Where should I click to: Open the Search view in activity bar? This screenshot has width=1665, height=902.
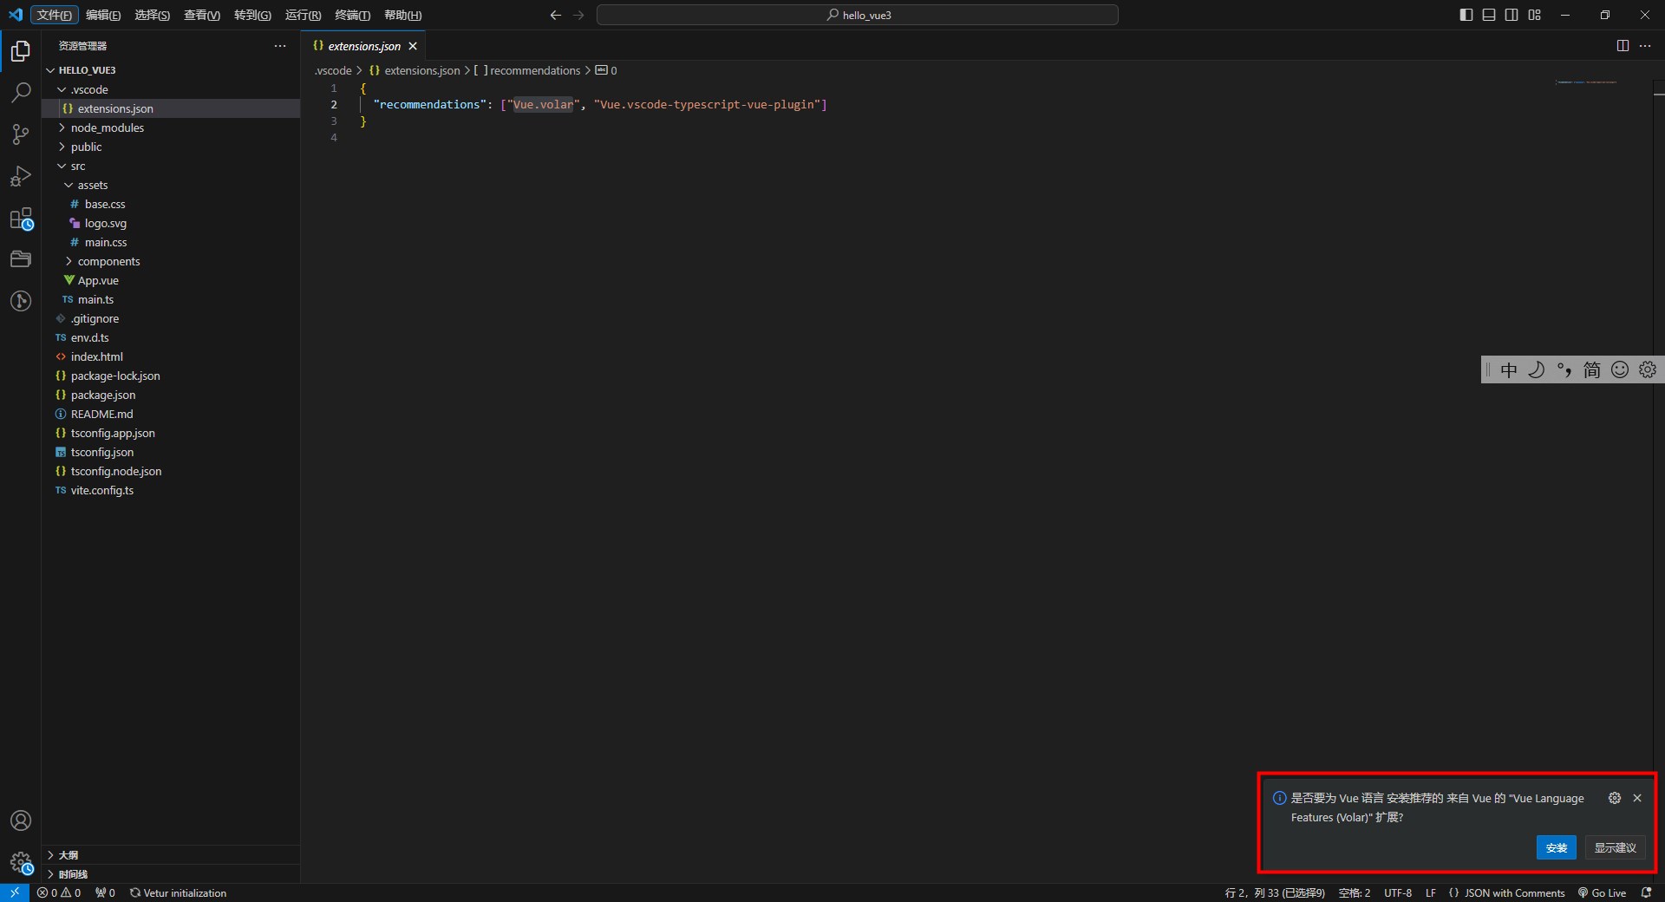coord(21,92)
